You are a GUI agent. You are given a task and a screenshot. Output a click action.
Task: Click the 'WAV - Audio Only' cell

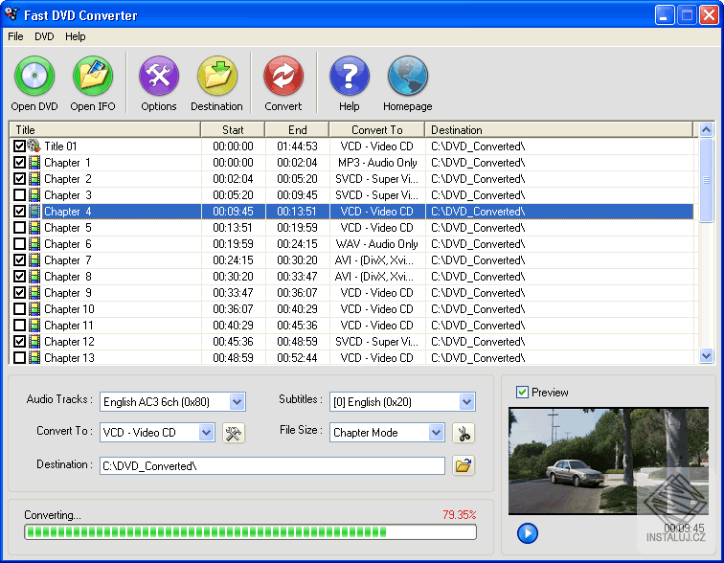376,243
